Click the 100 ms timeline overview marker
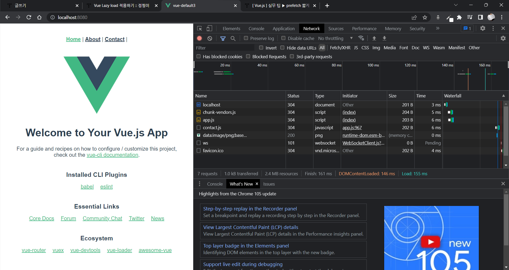This screenshot has height=270, width=509. pyautogui.click(x=373, y=65)
